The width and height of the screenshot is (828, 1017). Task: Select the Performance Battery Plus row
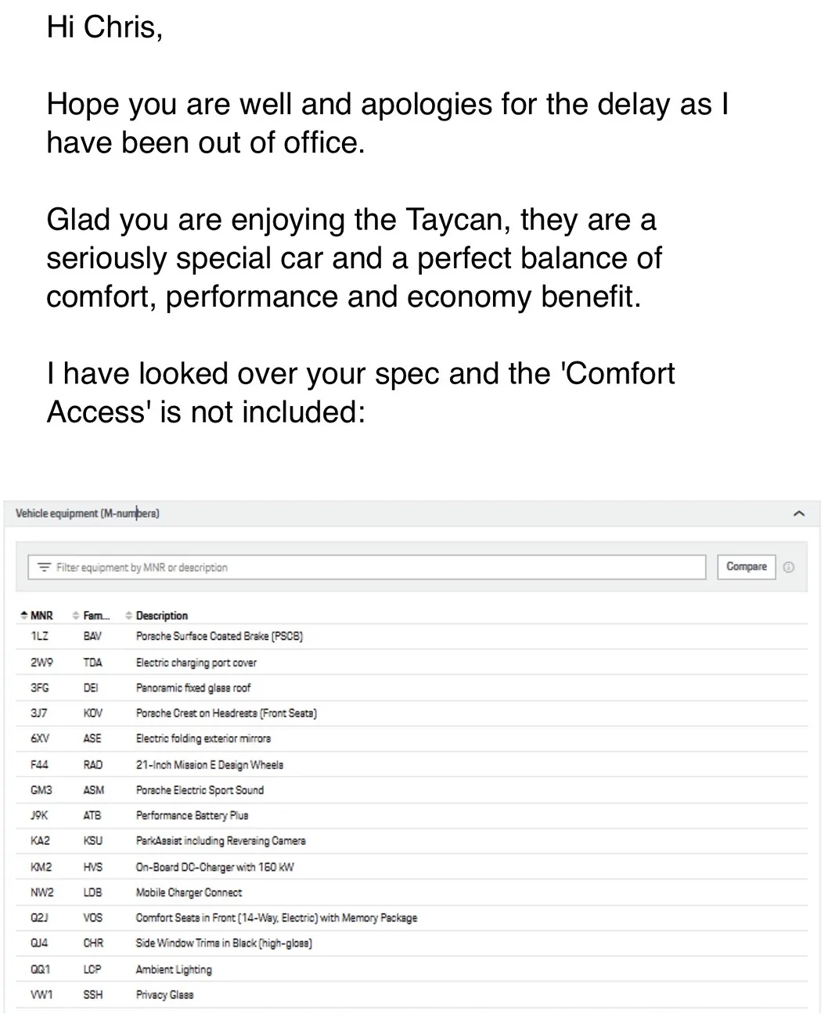click(412, 815)
